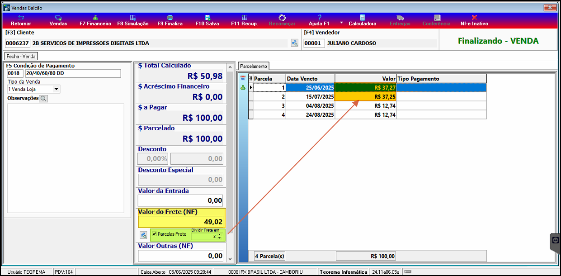
Task: Click Tipo Pagamento cell of installment 1
Action: coord(441,88)
